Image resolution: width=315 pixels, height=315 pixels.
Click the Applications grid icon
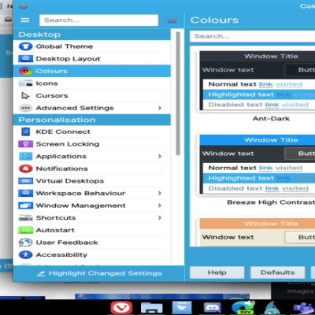[x=25, y=156]
